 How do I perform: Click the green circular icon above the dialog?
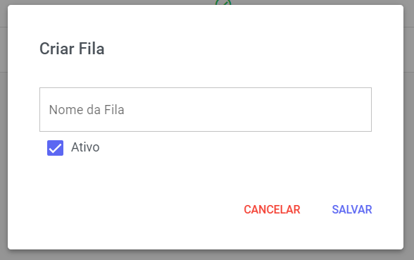pos(223,3)
